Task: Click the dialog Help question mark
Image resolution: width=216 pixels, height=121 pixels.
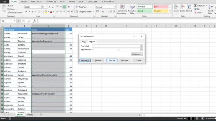Action: coord(135,37)
